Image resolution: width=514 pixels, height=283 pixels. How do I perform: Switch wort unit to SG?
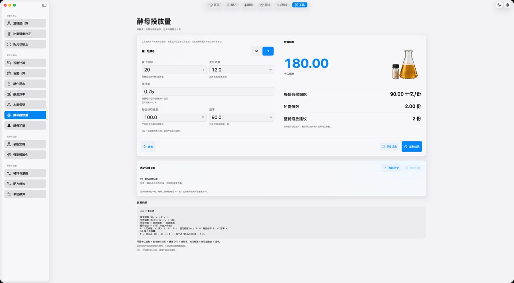tap(257, 51)
